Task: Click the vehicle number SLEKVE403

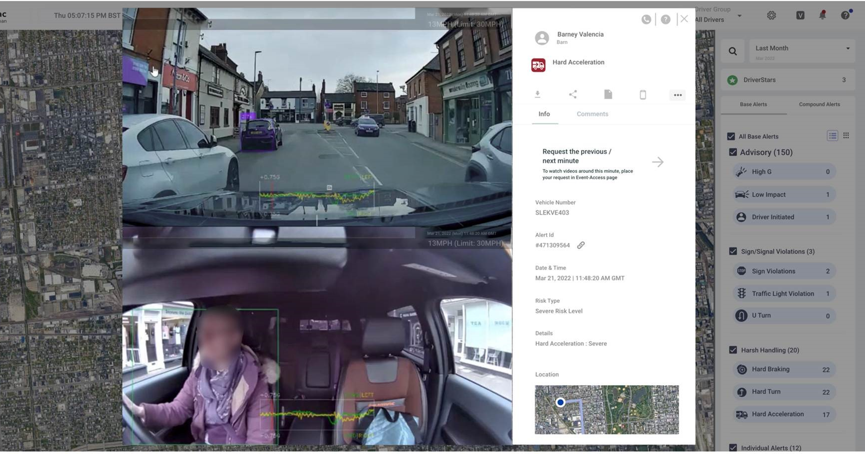Action: coord(552,213)
